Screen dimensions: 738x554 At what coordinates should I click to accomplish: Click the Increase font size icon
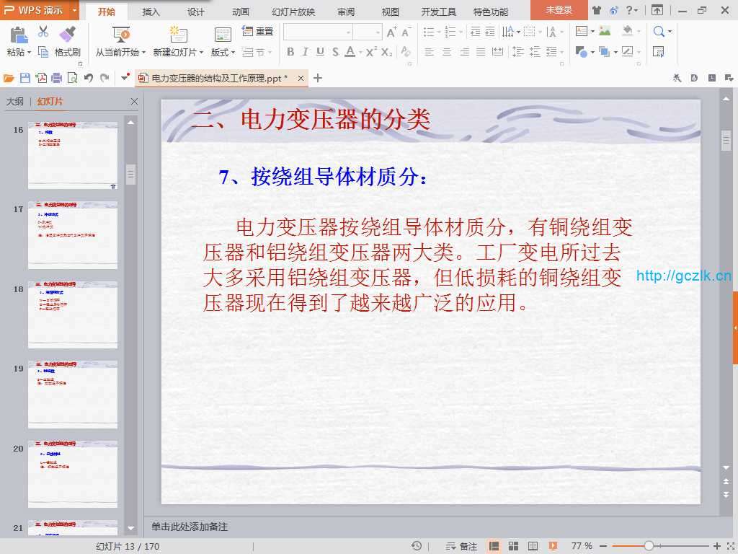pyautogui.click(x=391, y=32)
